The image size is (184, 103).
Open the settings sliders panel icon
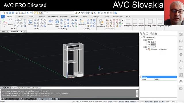pos(181,35)
